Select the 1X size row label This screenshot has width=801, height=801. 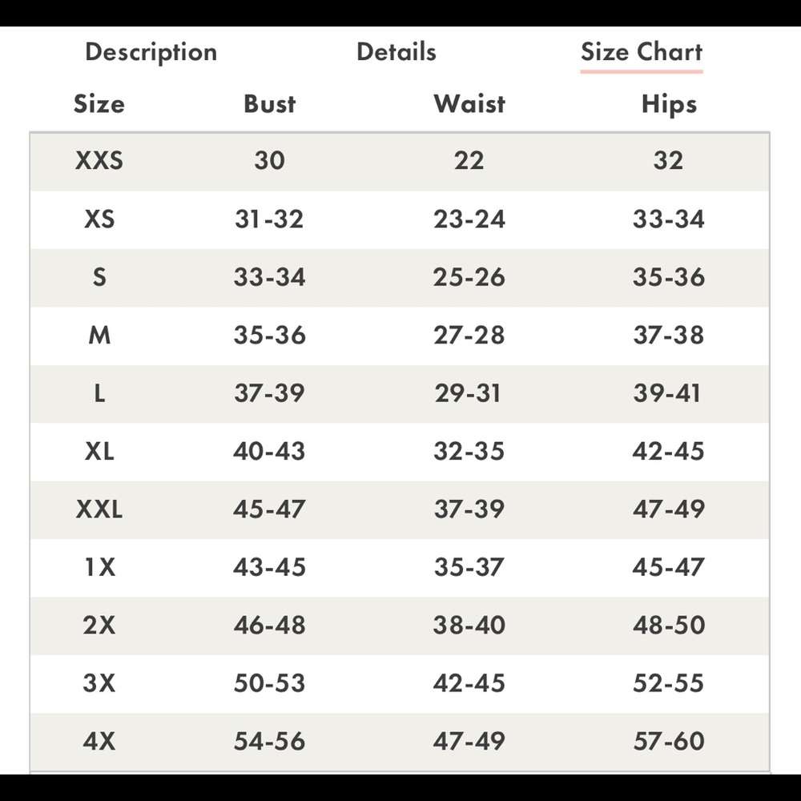pos(99,568)
